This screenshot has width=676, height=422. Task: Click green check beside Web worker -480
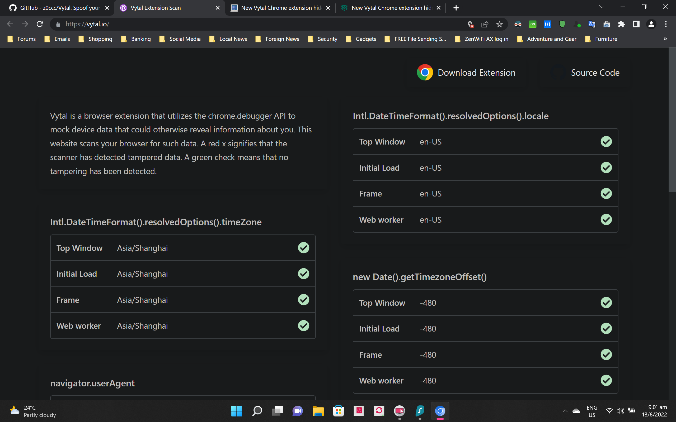point(606,380)
